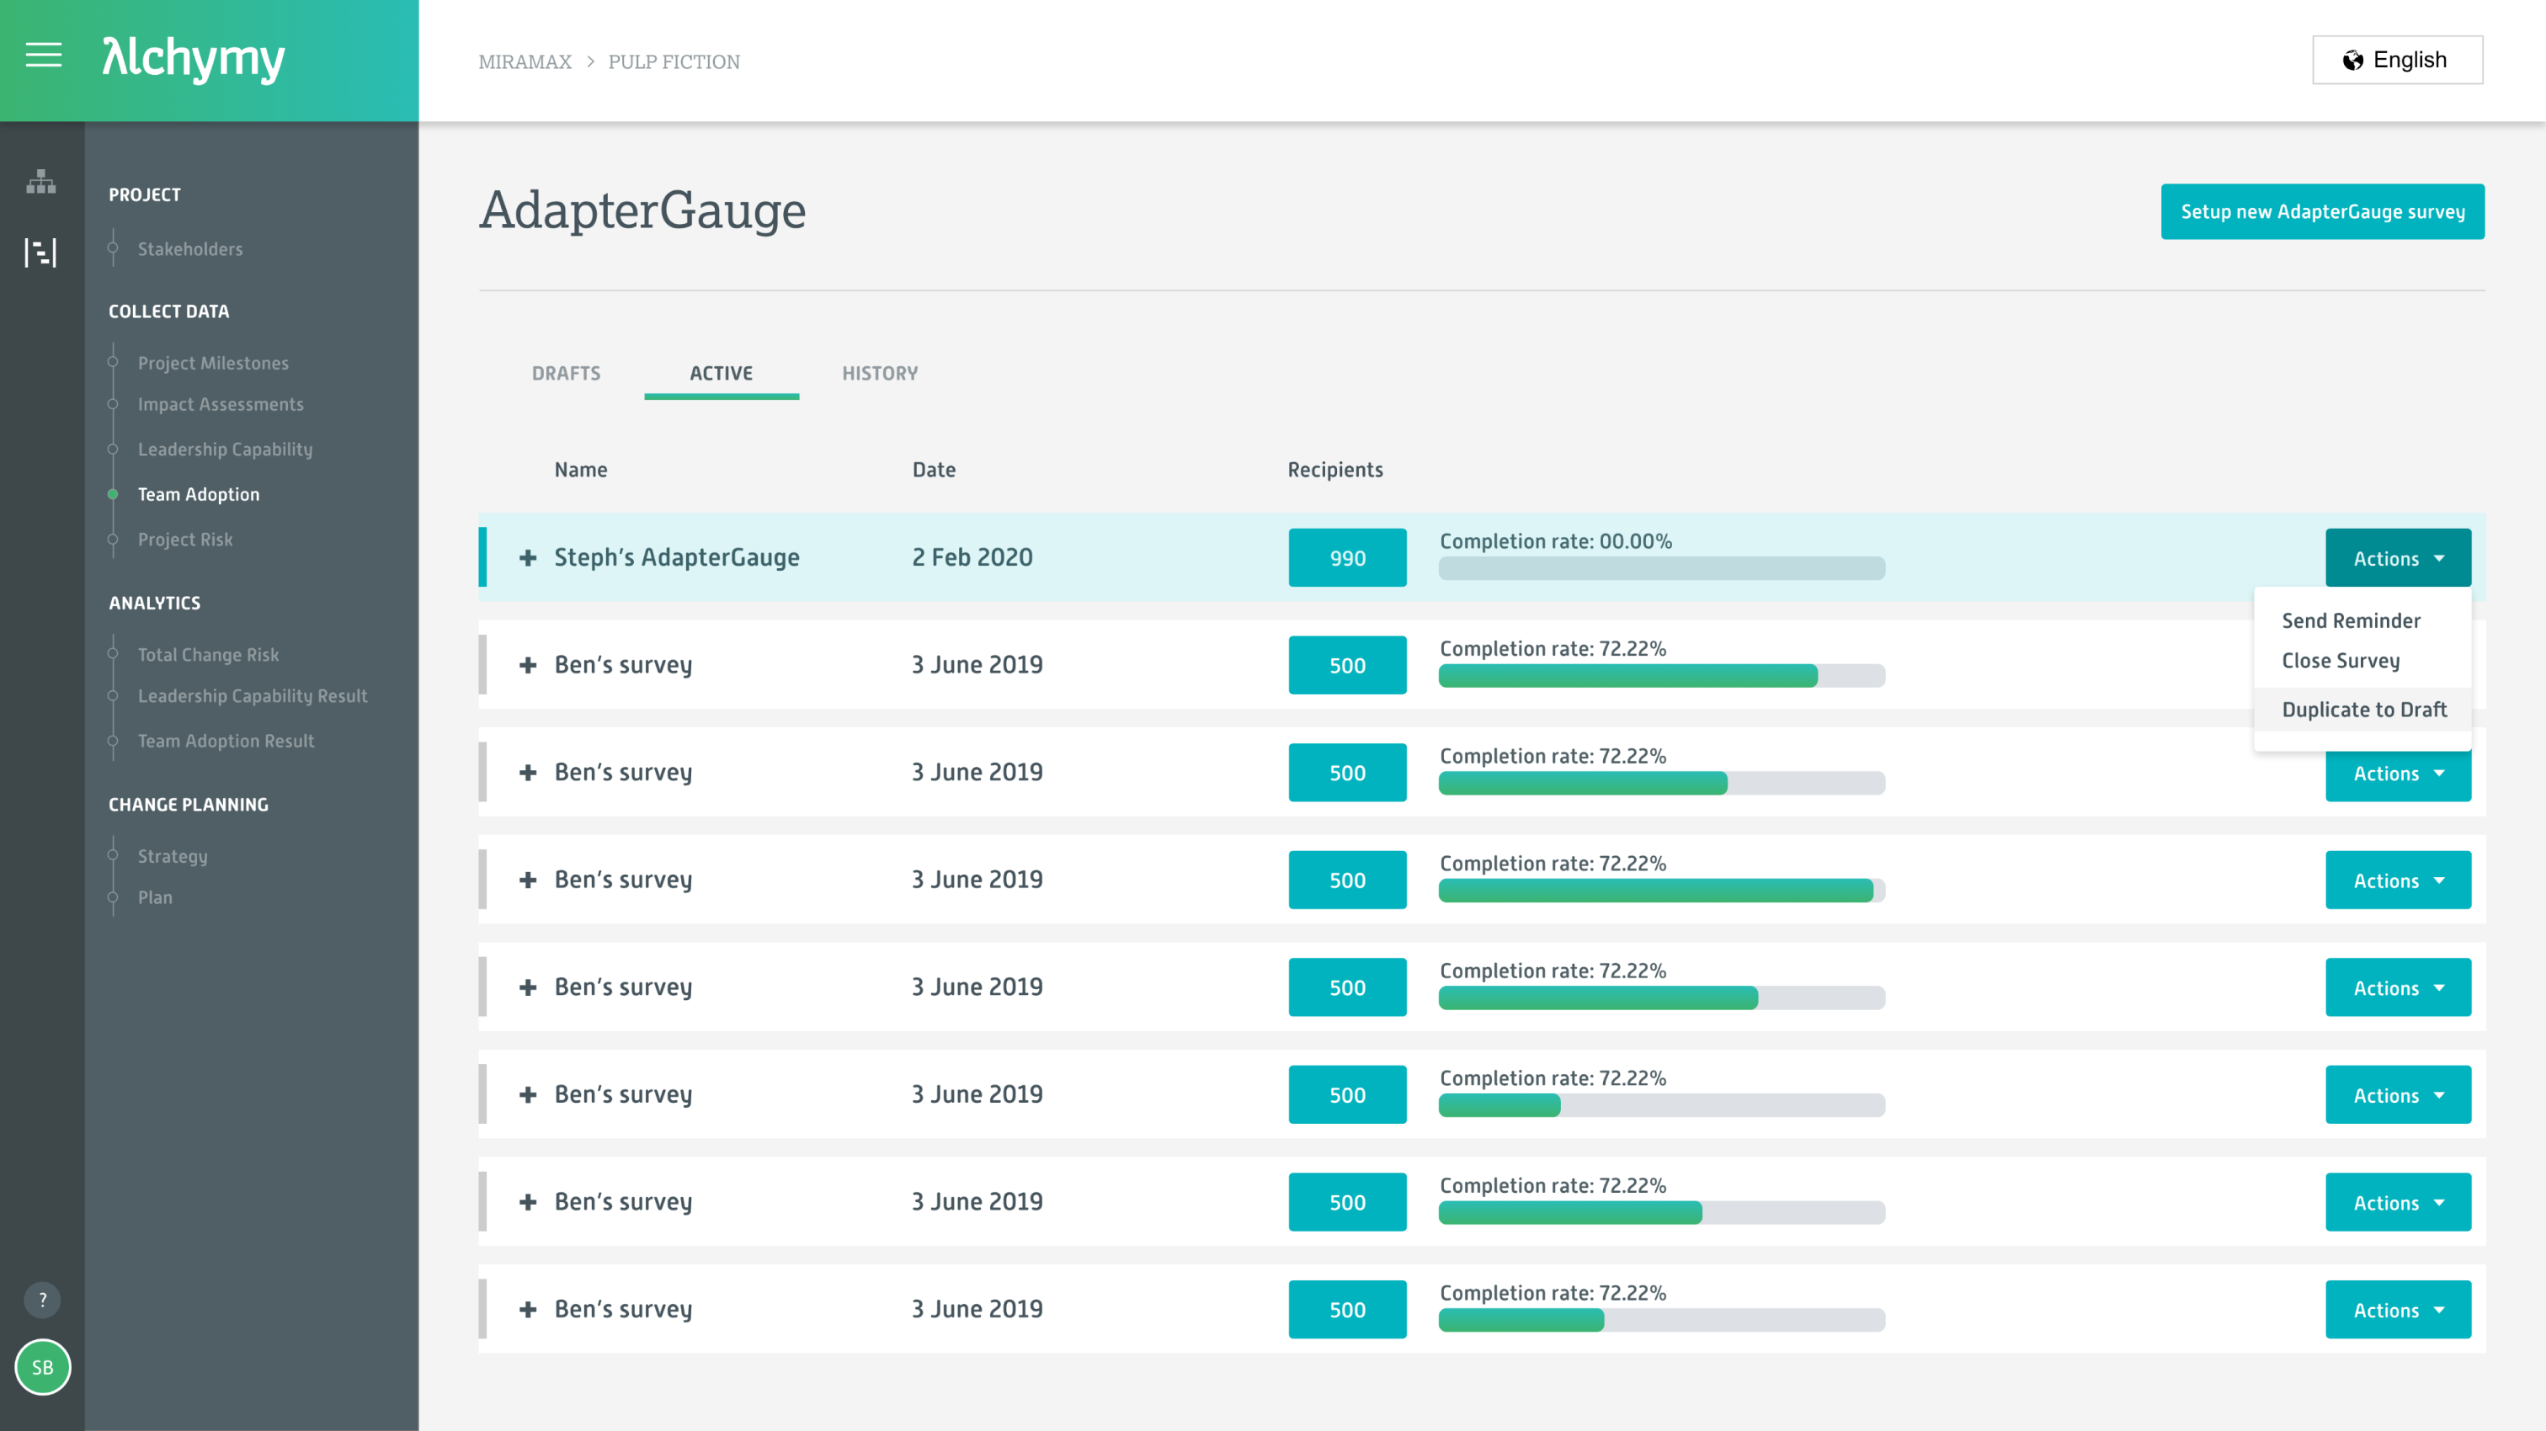
Task: Click the globe icon next to English
Action: (2352, 58)
